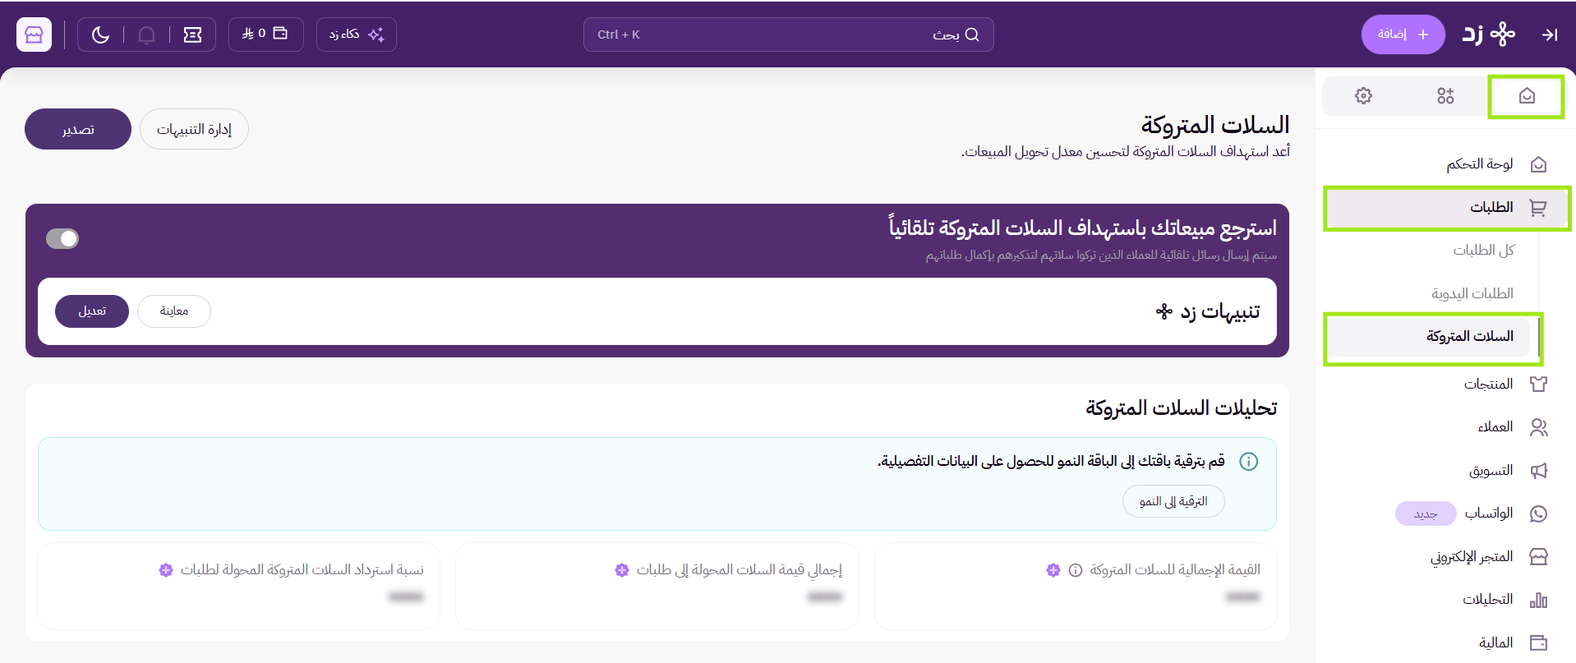Image resolution: width=1576 pixels, height=663 pixels.
Task: Click إدارة التنبيهات button
Action: click(x=194, y=129)
